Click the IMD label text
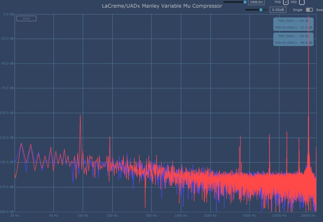This screenshot has width=323, height=222. point(294,2)
